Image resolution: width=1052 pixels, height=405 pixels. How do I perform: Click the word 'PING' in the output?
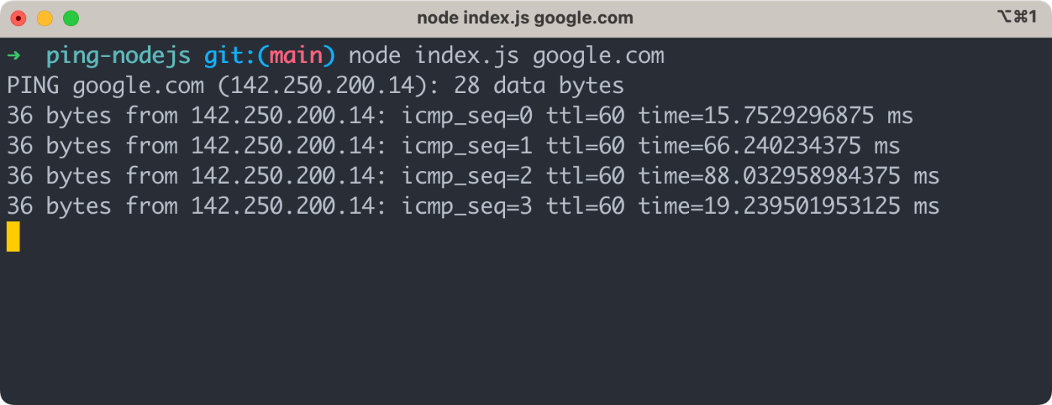(33, 86)
